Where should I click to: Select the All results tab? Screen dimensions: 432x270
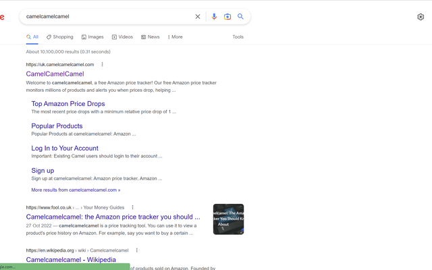32,37
